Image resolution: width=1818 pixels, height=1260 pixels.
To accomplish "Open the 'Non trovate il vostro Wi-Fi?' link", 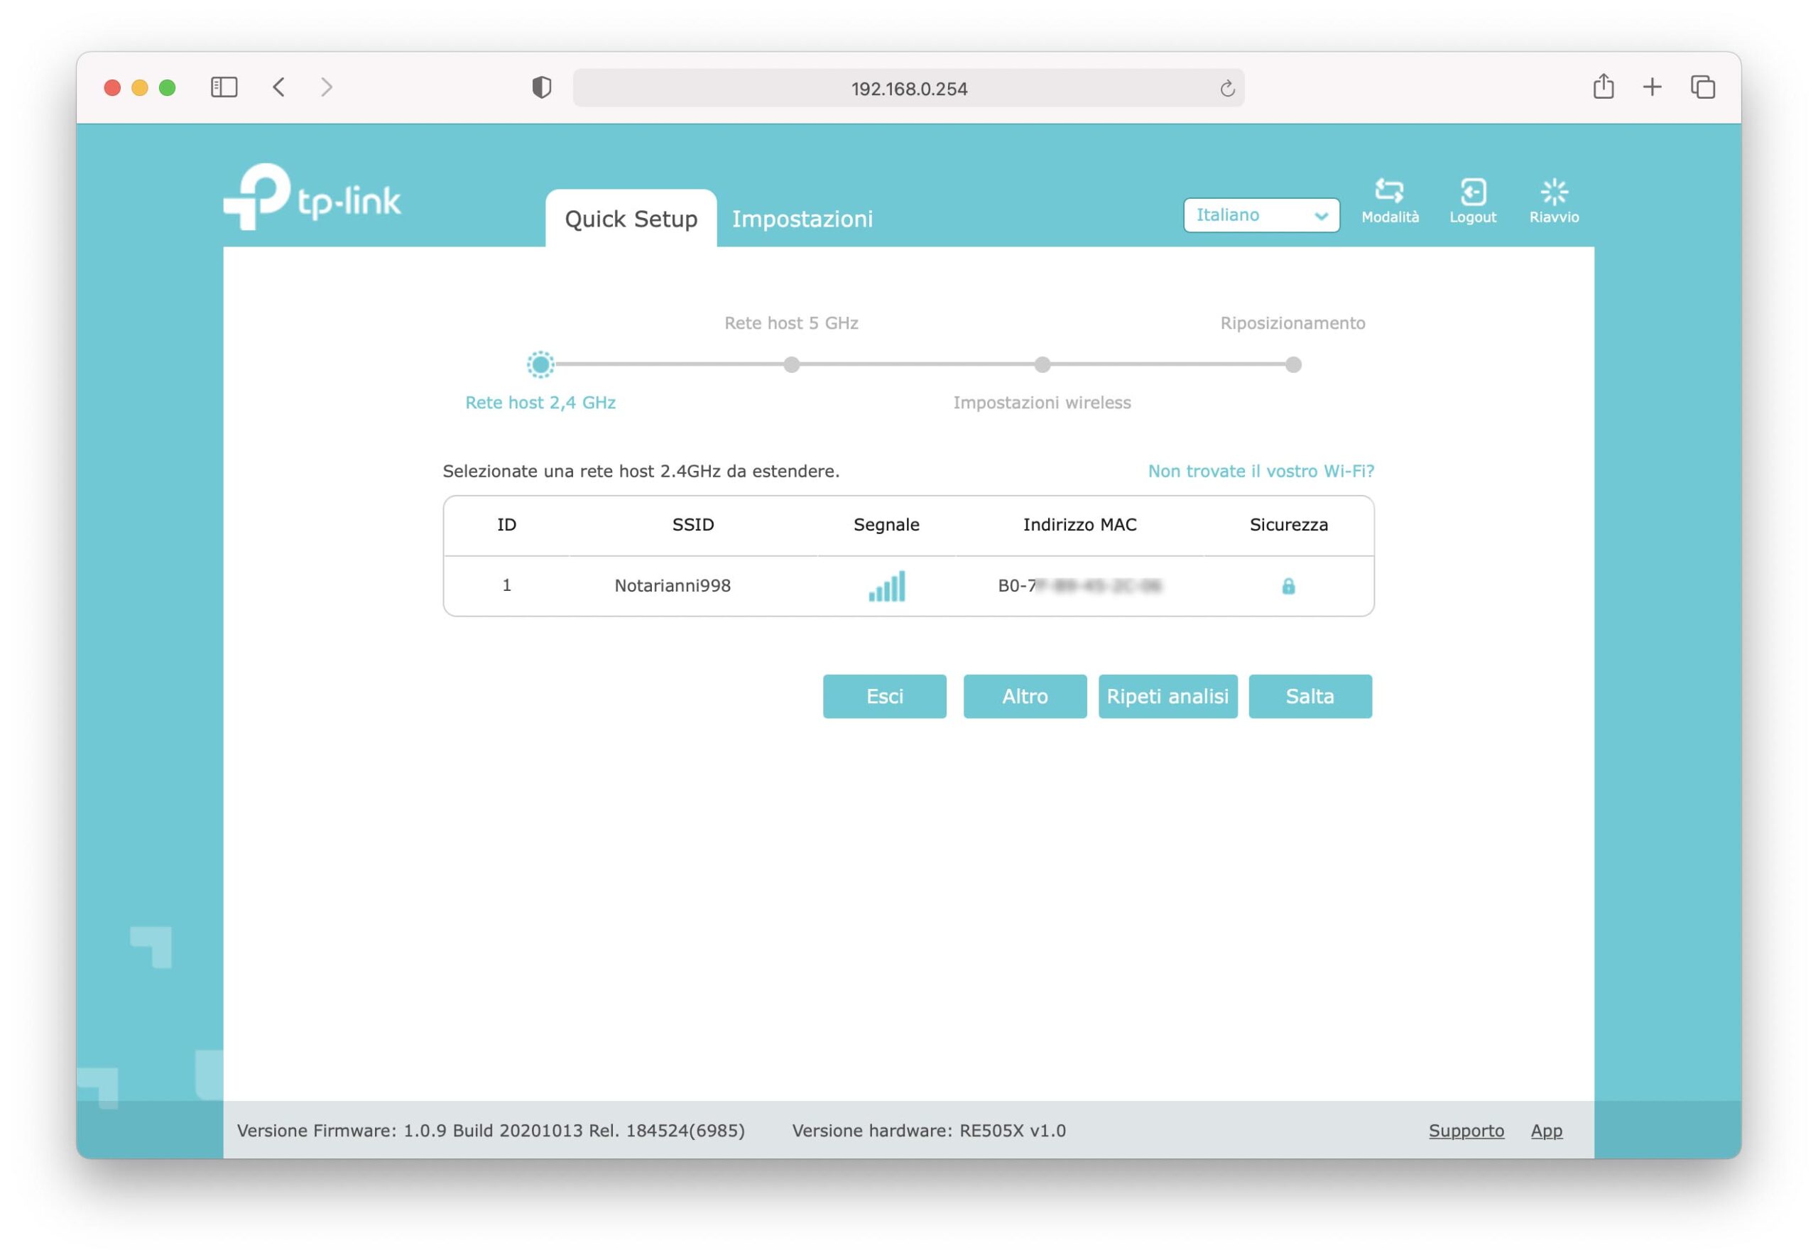I will click(1261, 472).
